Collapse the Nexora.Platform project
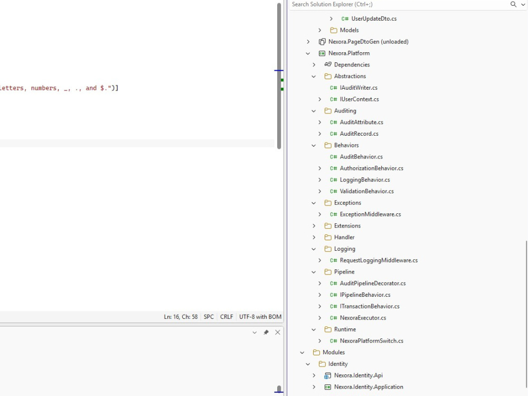The image size is (528, 396). click(x=308, y=53)
